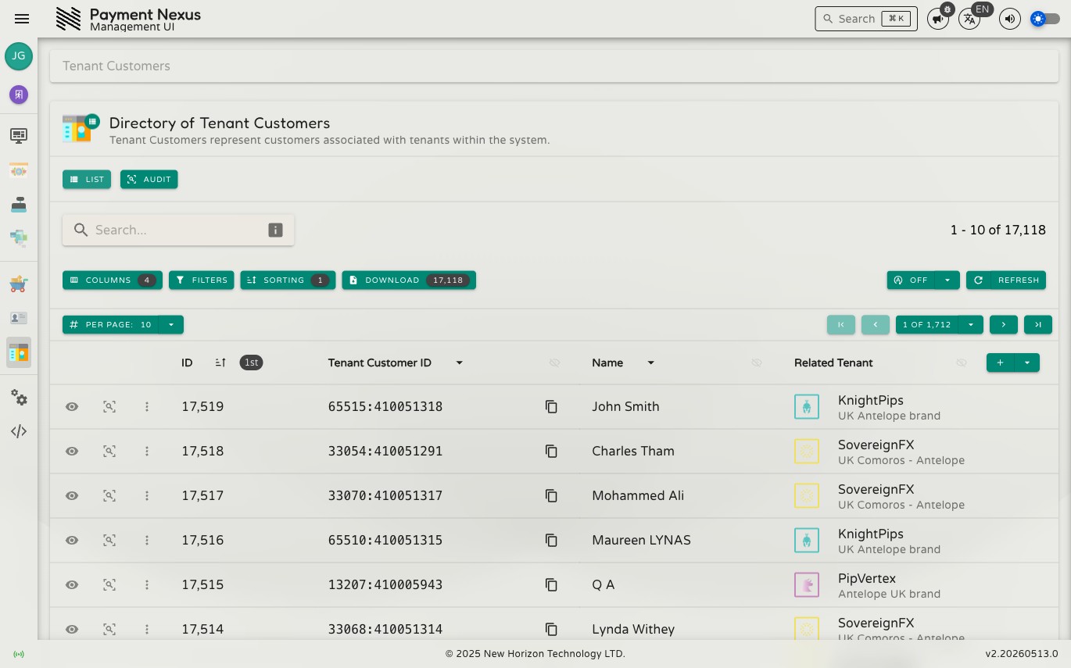The width and height of the screenshot is (1071, 668).
Task: Open the SORTING options button
Action: point(288,280)
